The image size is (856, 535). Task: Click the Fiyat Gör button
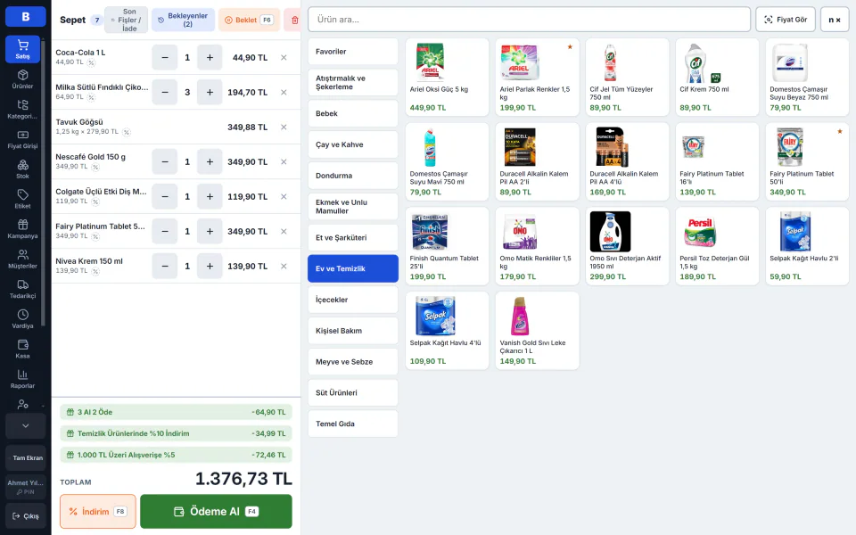coord(786,20)
